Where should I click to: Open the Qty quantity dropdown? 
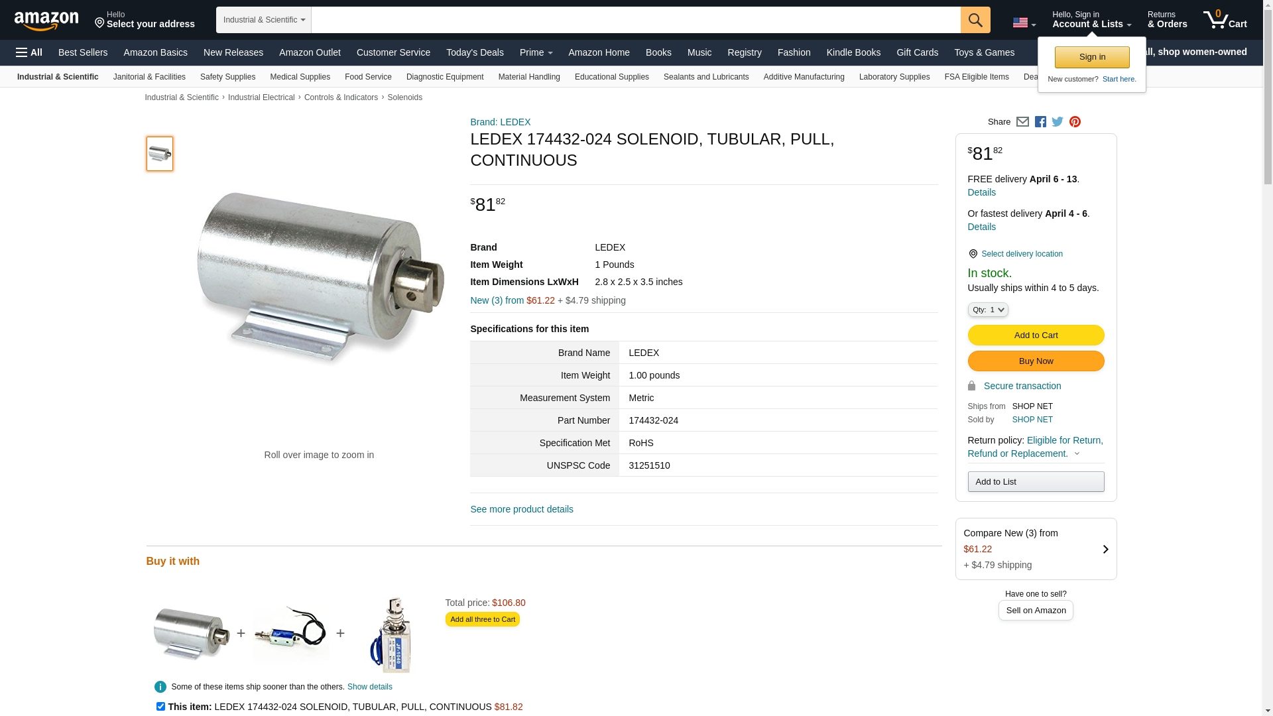point(988,310)
